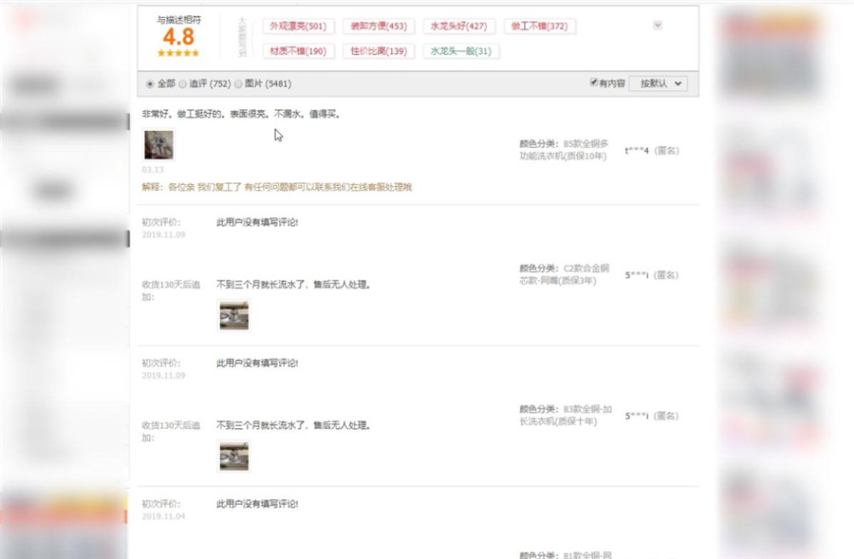Viewport: 854px width, 559px height.
Task: Select the 图片 (5481) radio button
Action: coord(238,84)
